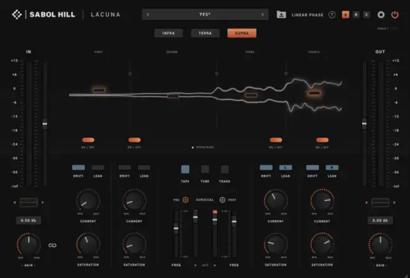
Task: Click first band CURRENT knob
Action: click(x=88, y=200)
